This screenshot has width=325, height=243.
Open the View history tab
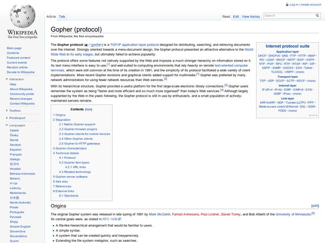tap(251, 17)
